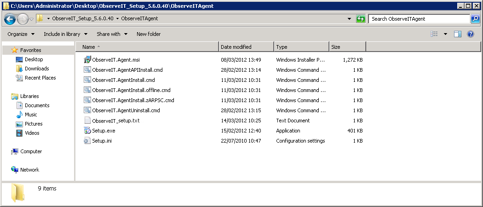Click in the Search ObserveITAgent field
483x207 pixels.
coord(419,19)
